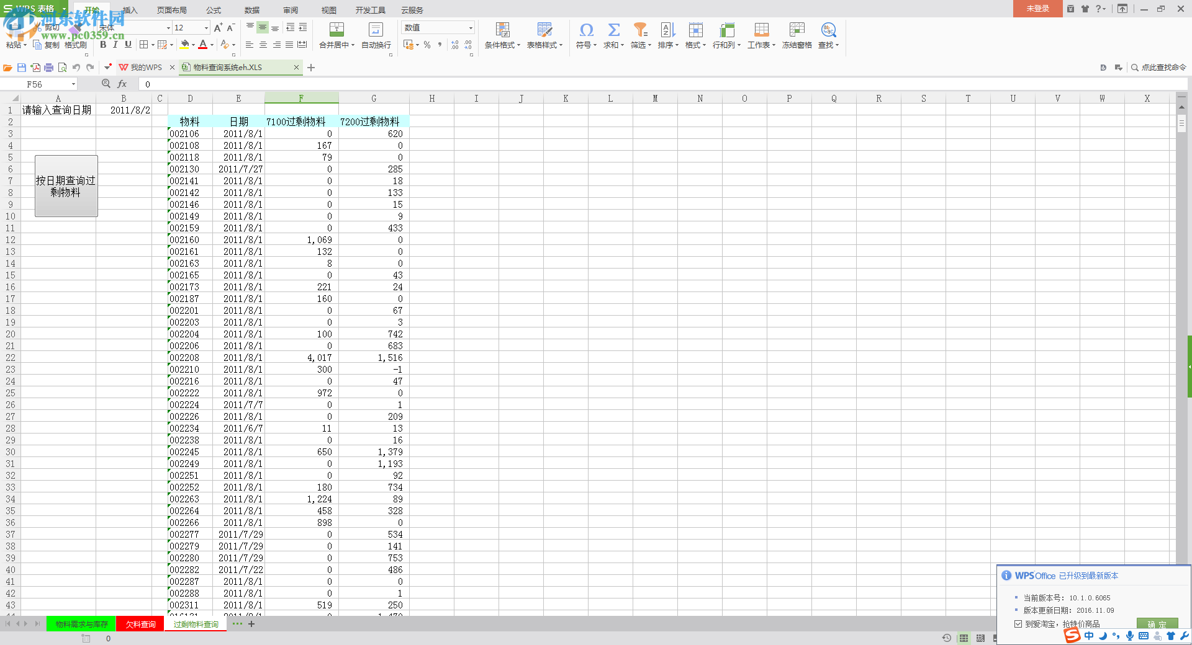Screen dimensions: 1192x645
Task: Click the Copy (复制) button
Action: pos(47,45)
